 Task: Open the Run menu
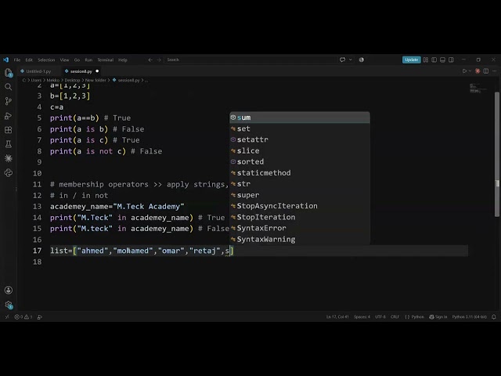88,60
